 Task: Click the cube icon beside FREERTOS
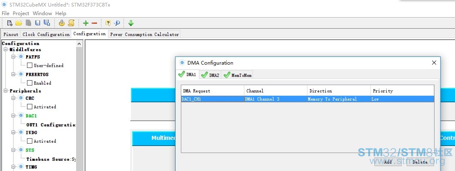click(21, 74)
